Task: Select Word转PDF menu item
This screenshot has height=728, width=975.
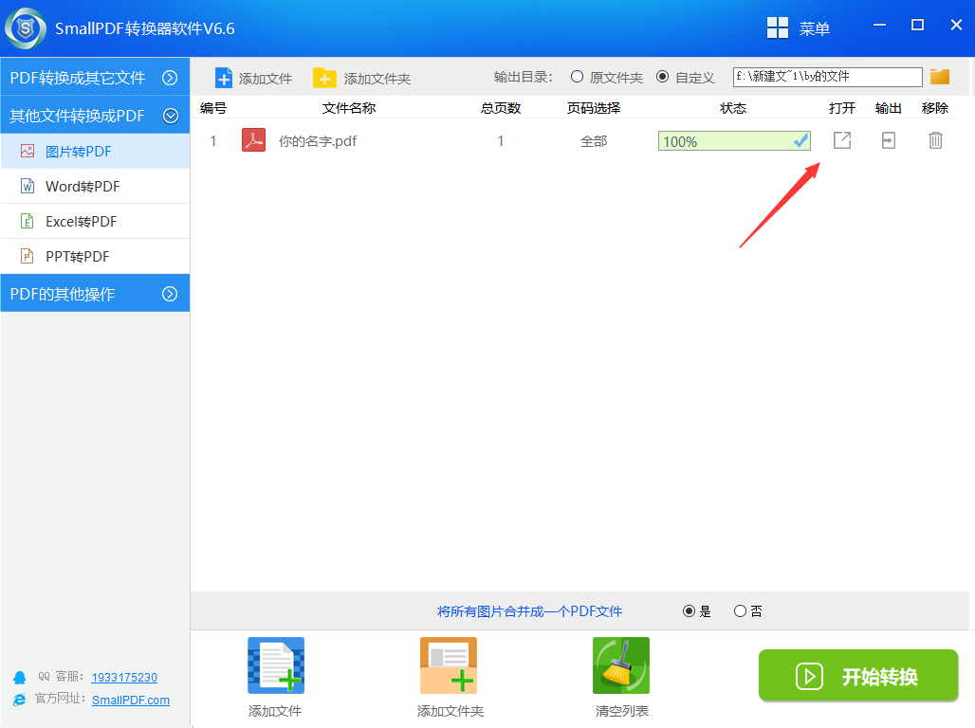Action: [95, 186]
